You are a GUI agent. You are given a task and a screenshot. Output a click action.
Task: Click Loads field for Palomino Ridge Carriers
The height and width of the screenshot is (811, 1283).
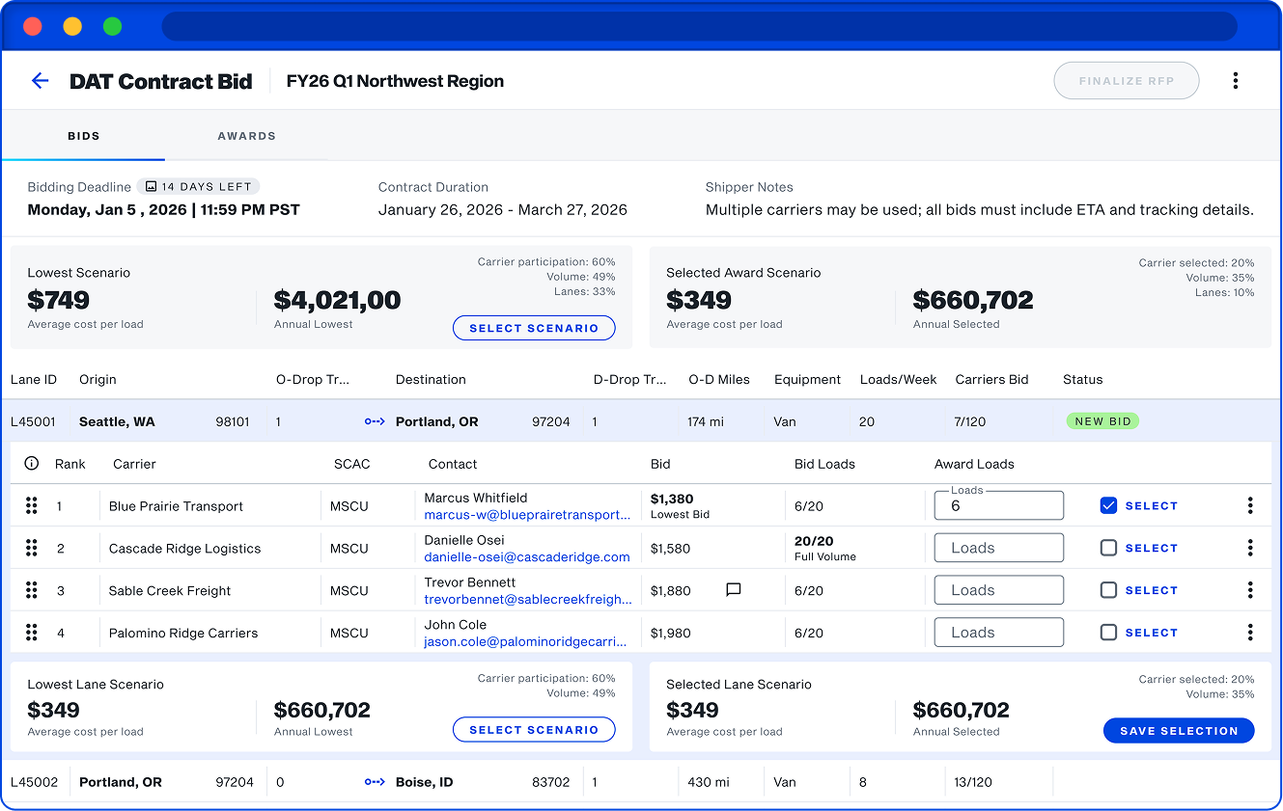pyautogui.click(x=999, y=633)
